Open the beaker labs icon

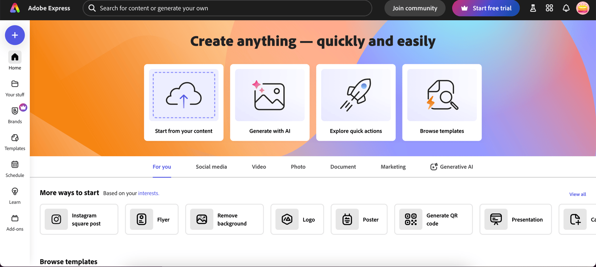point(533,8)
